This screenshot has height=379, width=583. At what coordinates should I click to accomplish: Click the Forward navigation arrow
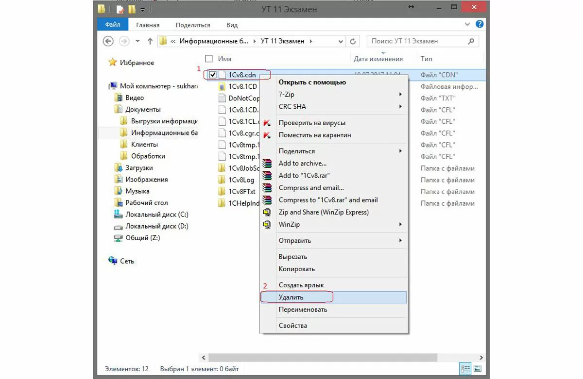(x=124, y=41)
